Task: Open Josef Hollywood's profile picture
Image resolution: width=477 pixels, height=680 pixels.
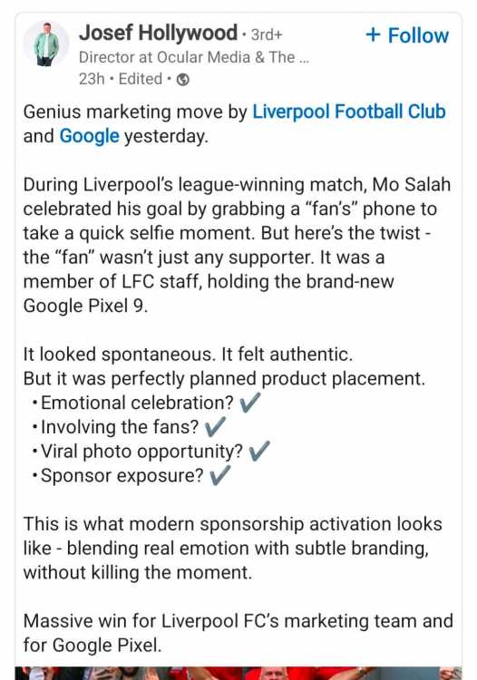Action: tap(46, 44)
